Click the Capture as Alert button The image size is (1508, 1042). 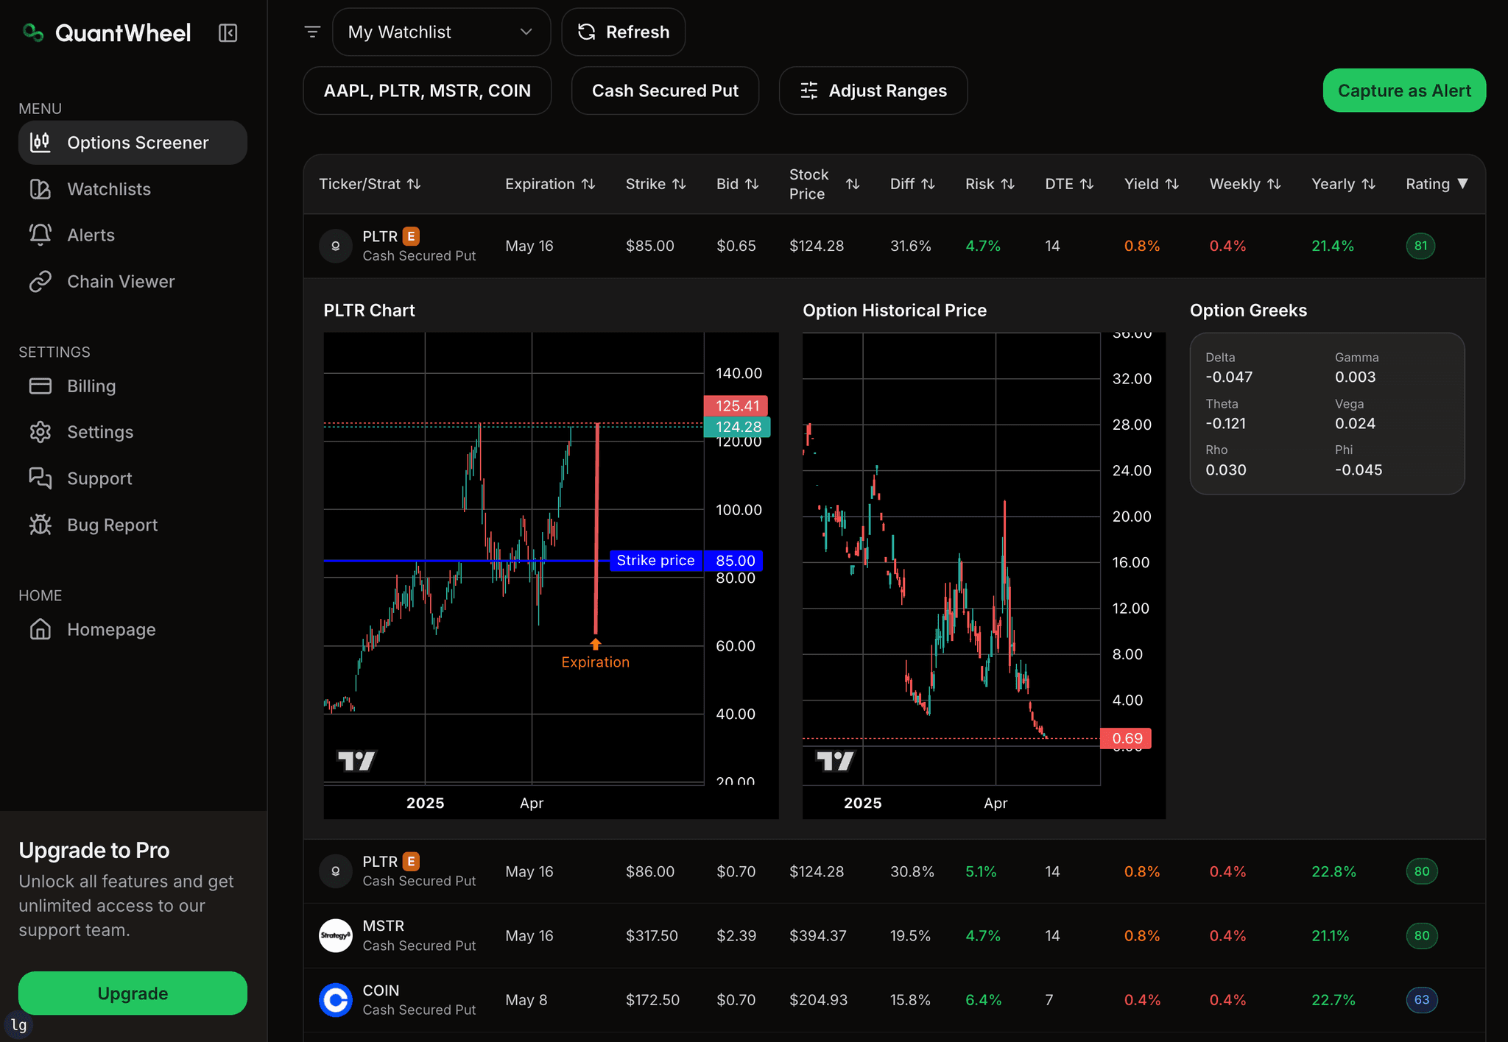[x=1403, y=91]
